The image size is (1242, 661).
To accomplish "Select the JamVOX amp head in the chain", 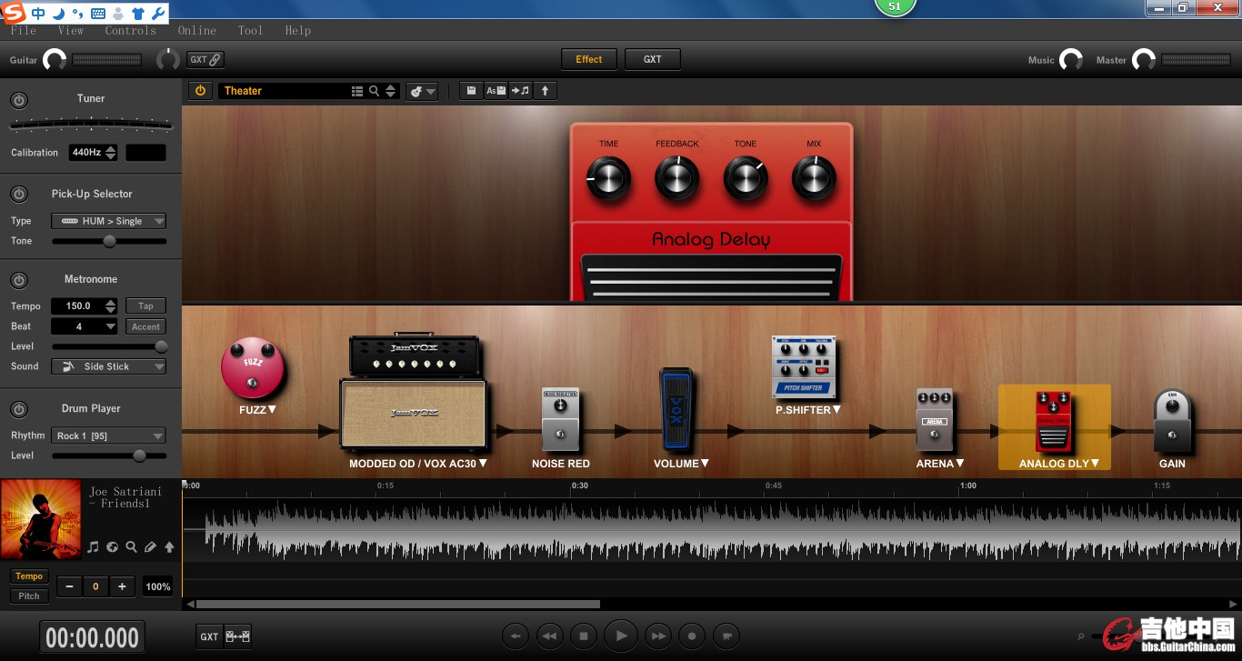I will pyautogui.click(x=416, y=357).
